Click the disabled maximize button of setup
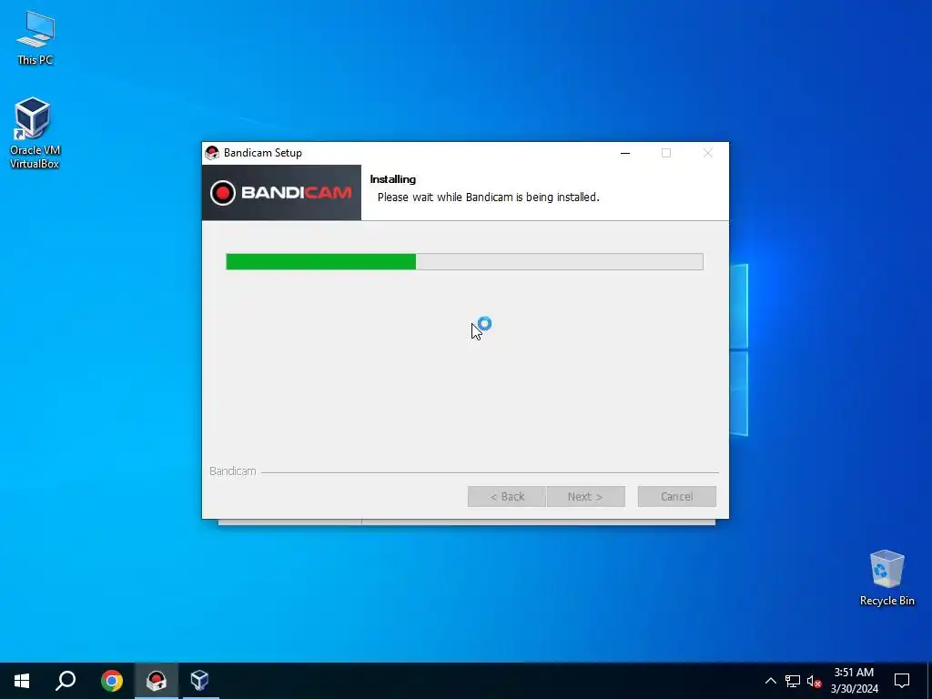The width and height of the screenshot is (932, 699). 666,153
